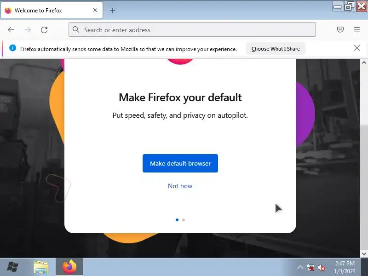
Task: Click the muted volume tray icon
Action: click(321, 267)
